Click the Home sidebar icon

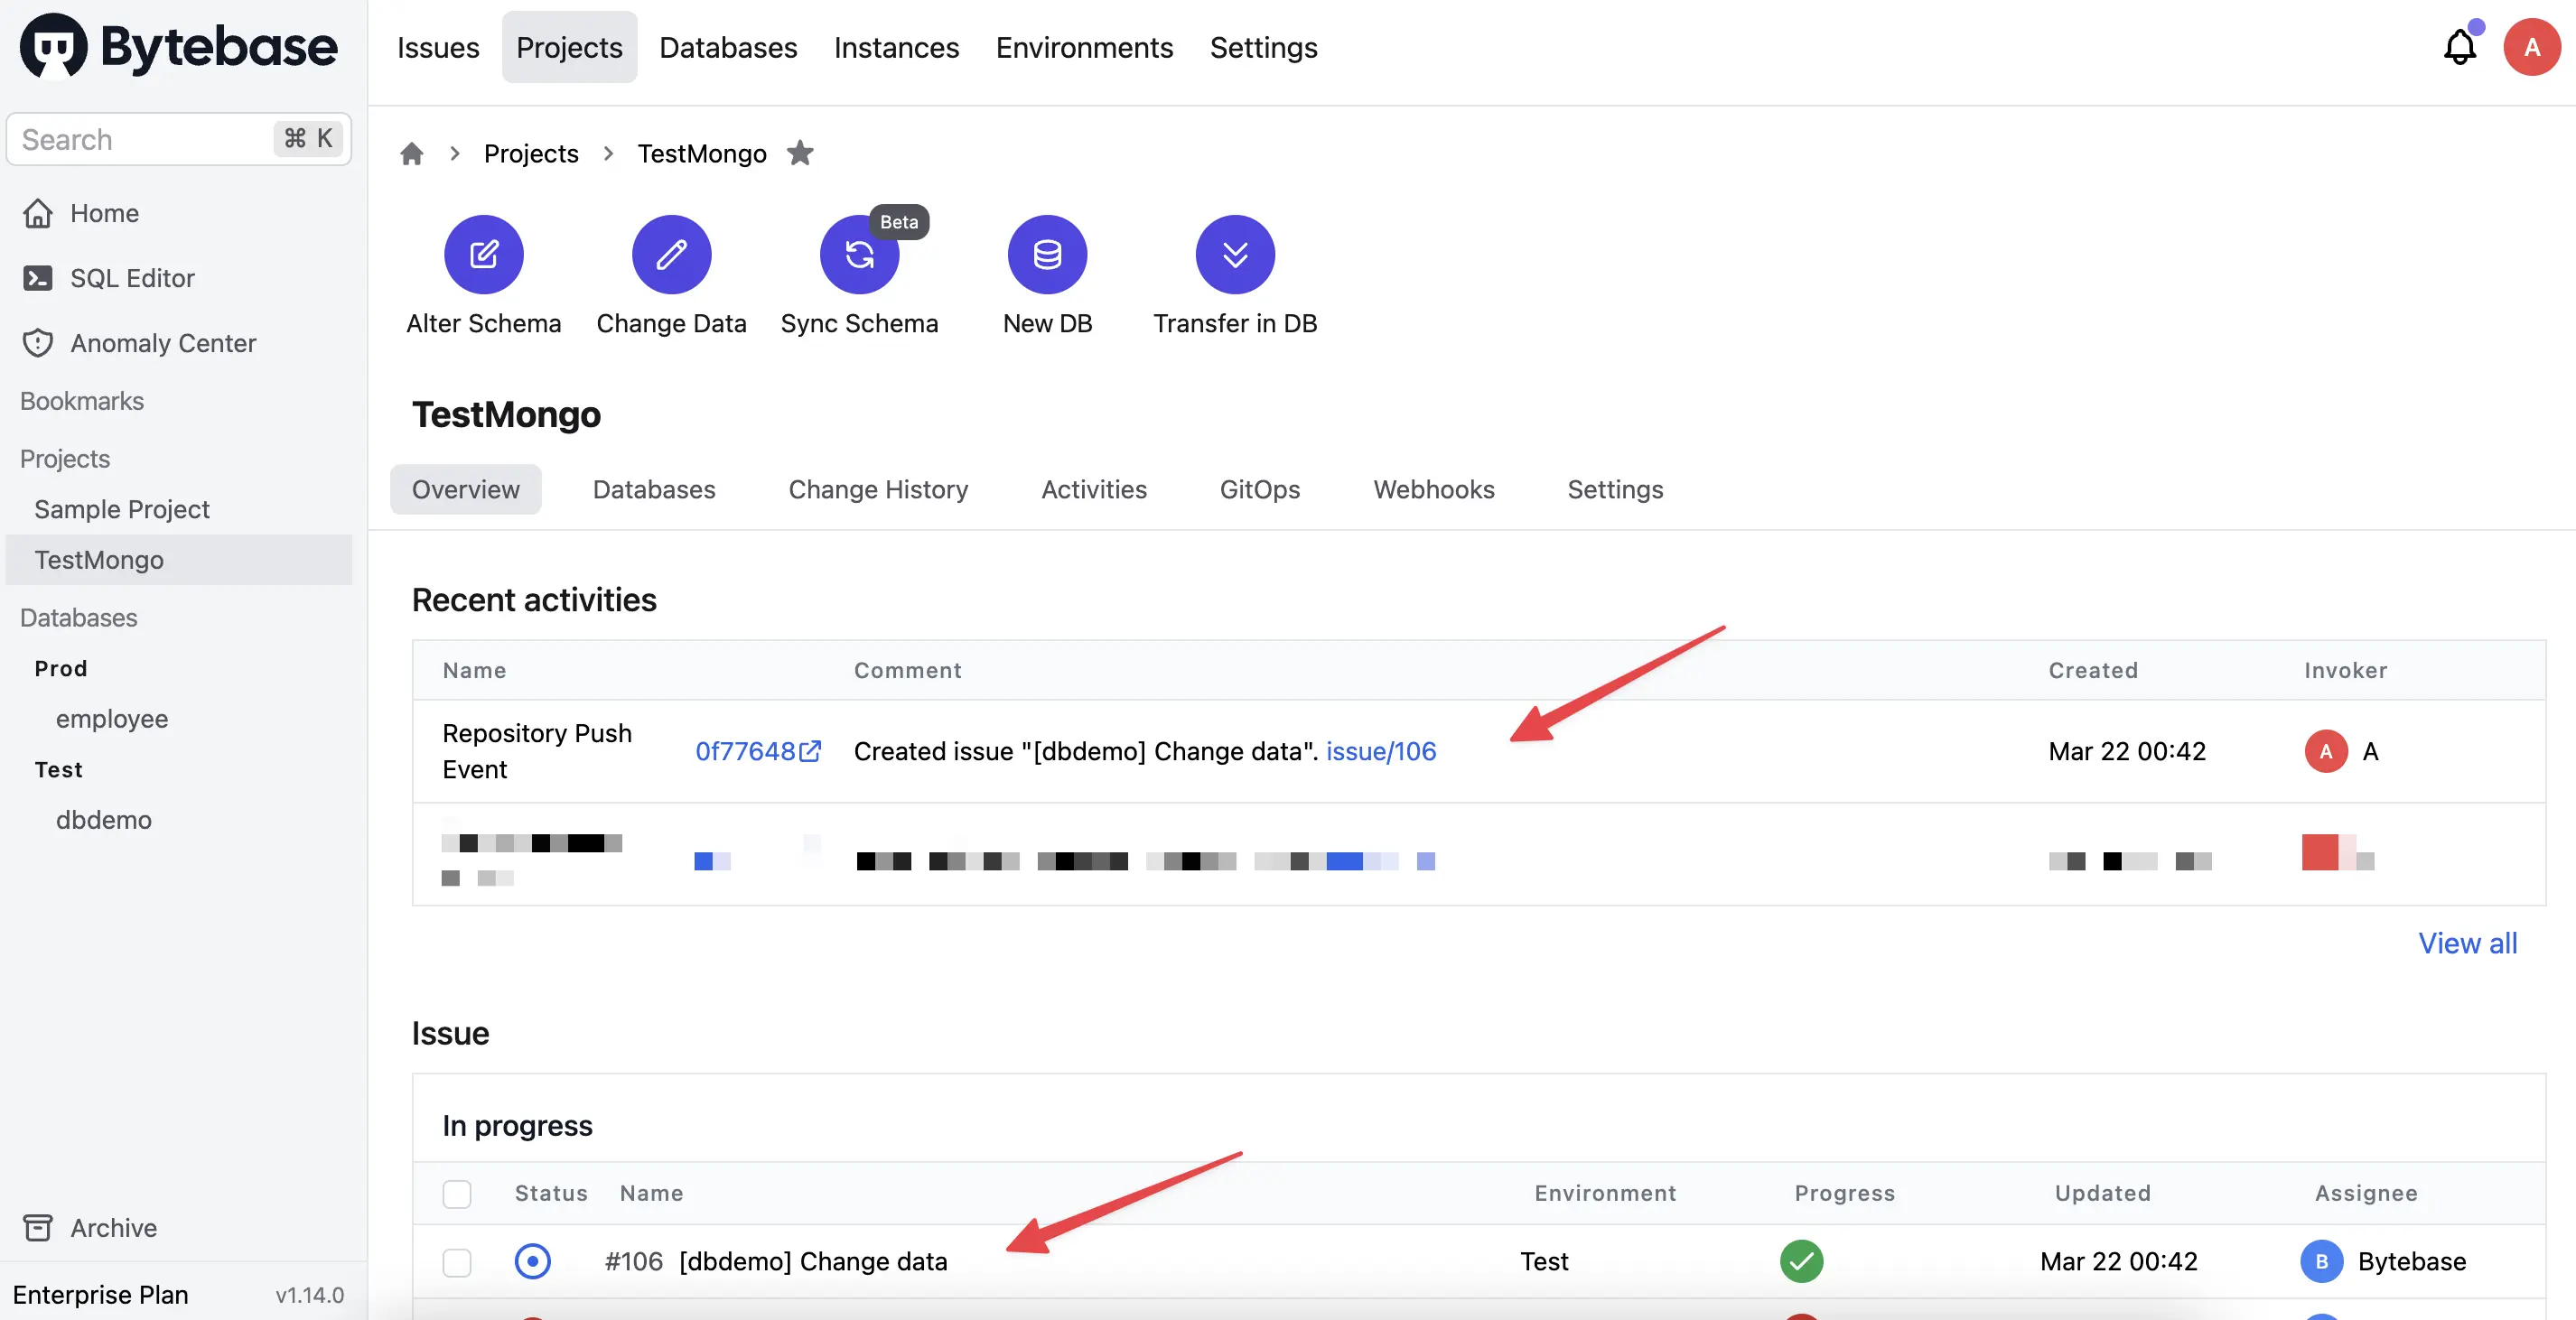pos(38,213)
